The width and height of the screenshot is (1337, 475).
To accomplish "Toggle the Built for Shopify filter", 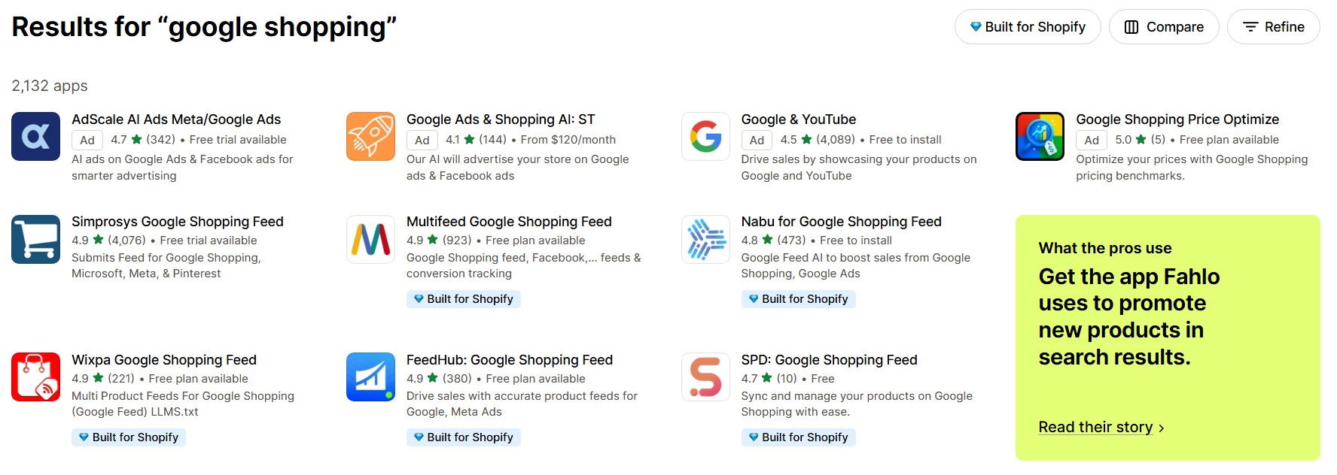I will 1027,27.
